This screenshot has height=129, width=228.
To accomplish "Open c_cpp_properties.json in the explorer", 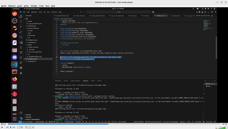I will point(35,23).
